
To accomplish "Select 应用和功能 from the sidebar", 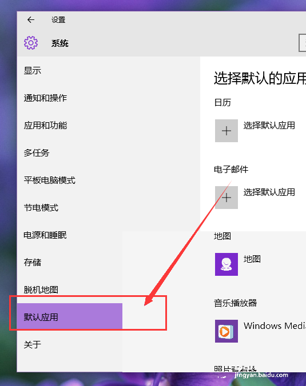I will coord(45,125).
